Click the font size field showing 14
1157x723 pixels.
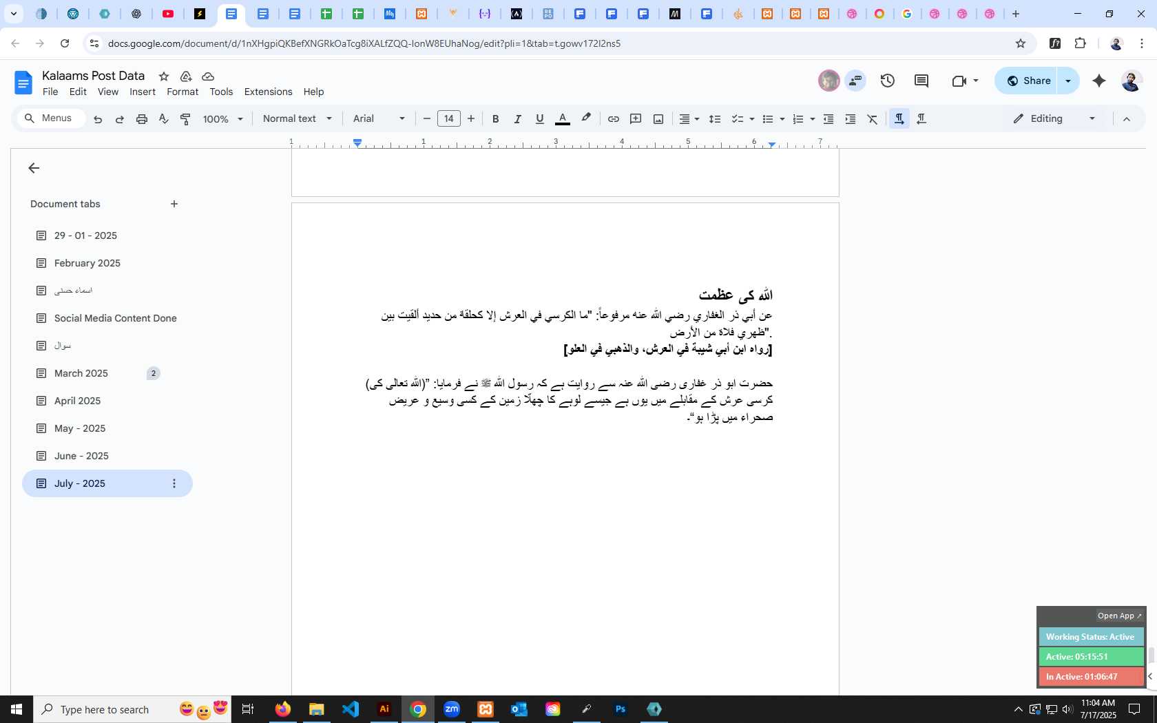coord(449,119)
